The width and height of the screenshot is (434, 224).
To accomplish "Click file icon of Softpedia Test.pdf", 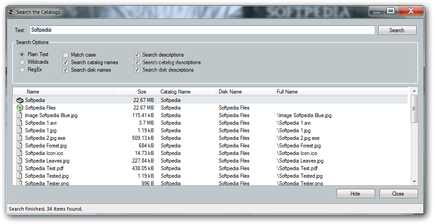I will pyautogui.click(x=19, y=168).
